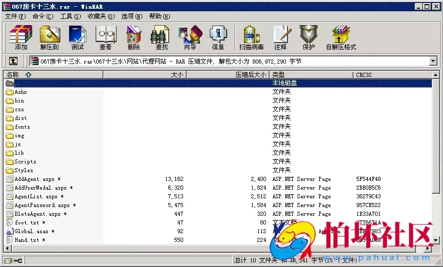Open the 向导 (Wizard) tool

pos(190,37)
